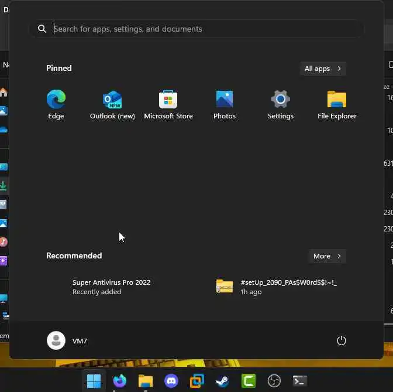Click the VM7 username label

(x=80, y=341)
